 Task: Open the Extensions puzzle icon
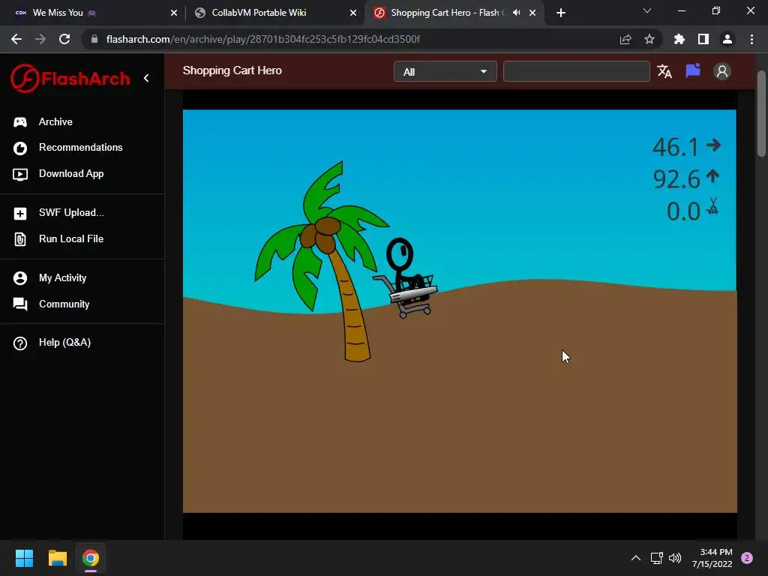679,39
